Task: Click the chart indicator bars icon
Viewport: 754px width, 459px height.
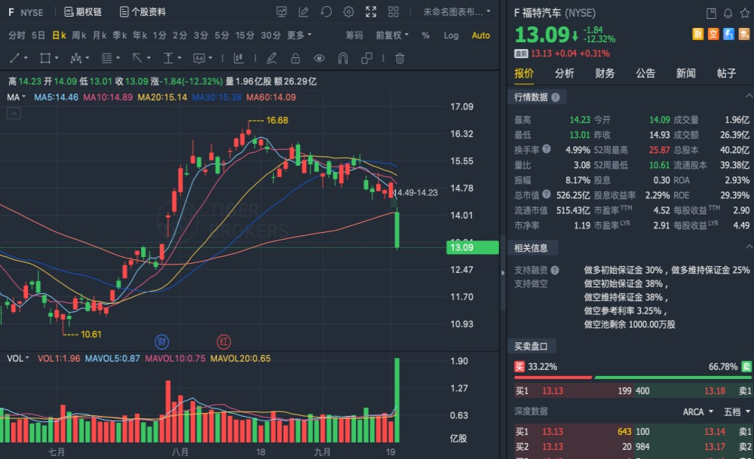Action: 238,58
